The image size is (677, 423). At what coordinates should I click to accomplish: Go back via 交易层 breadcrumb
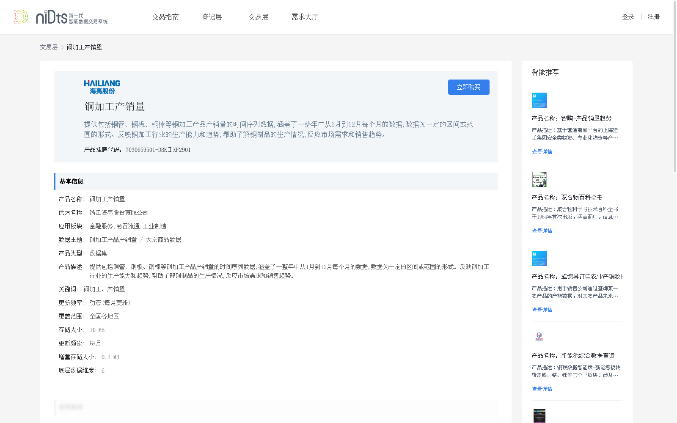[49, 47]
